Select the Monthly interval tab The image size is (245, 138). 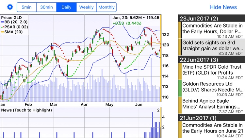click(x=106, y=7)
